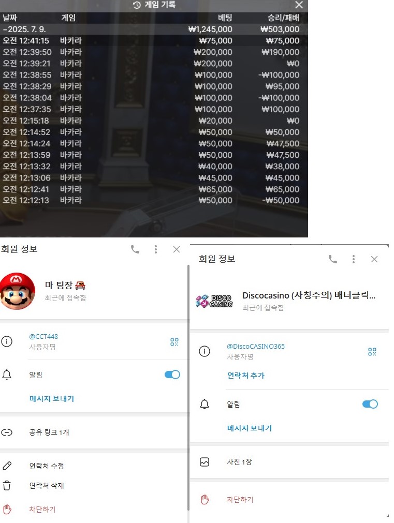Toggle notifications switch for 마 팀장
Viewport: 394px width, 523px height.
click(172, 375)
